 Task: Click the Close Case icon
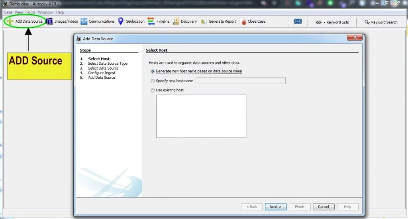tap(243, 21)
